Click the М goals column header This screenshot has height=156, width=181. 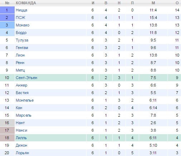click(153, 3)
